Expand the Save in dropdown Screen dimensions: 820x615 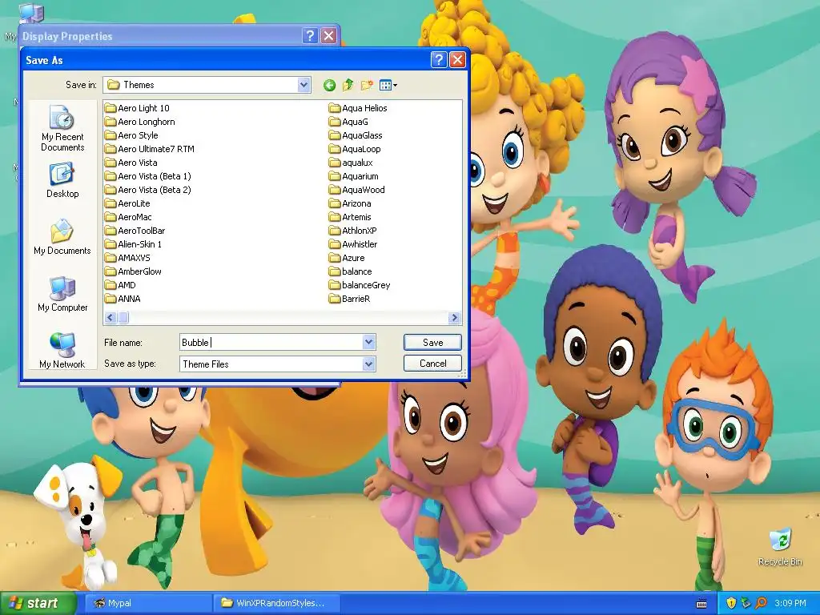303,85
